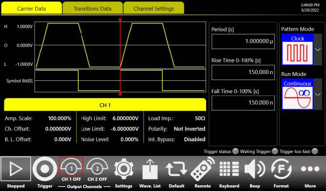The height and width of the screenshot is (191, 326).
Task: Select the Continuous run mode thumbnail
Action: (x=298, y=94)
